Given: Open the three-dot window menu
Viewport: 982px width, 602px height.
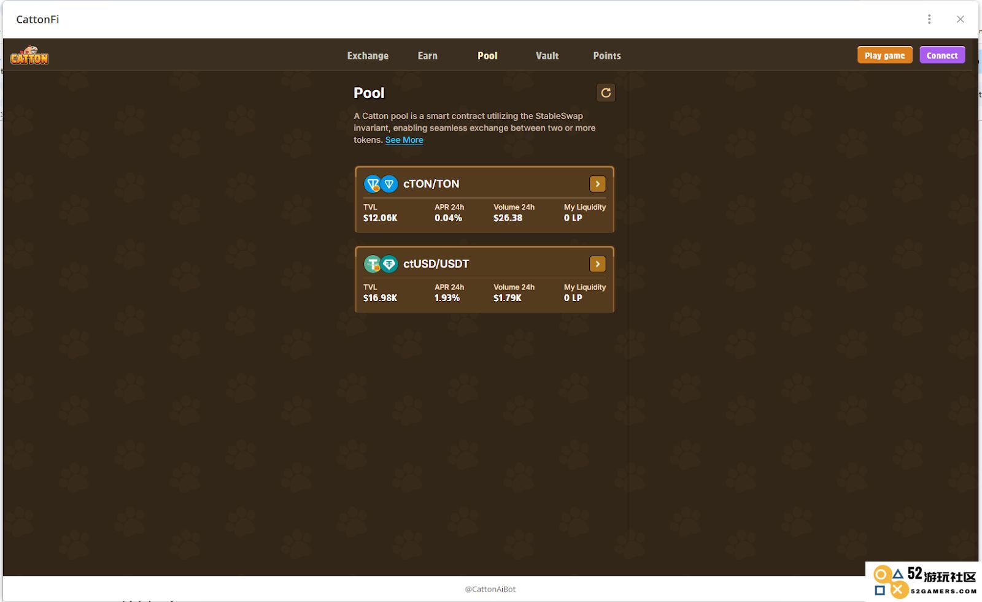Looking at the screenshot, I should [x=929, y=19].
